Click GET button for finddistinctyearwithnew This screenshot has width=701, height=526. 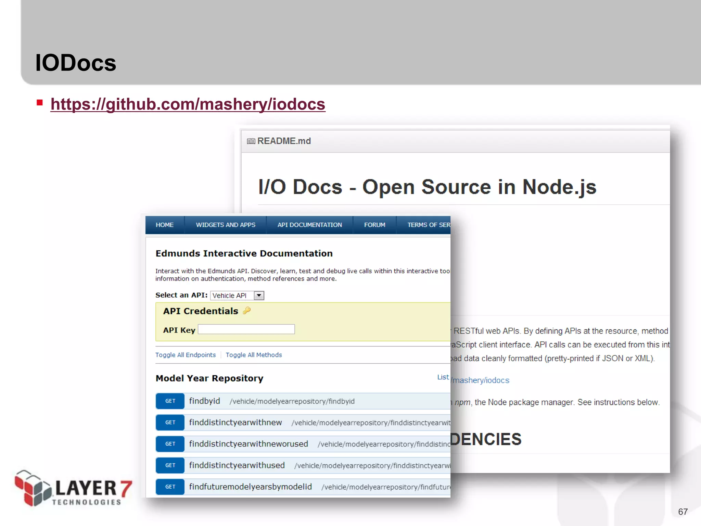pos(170,423)
